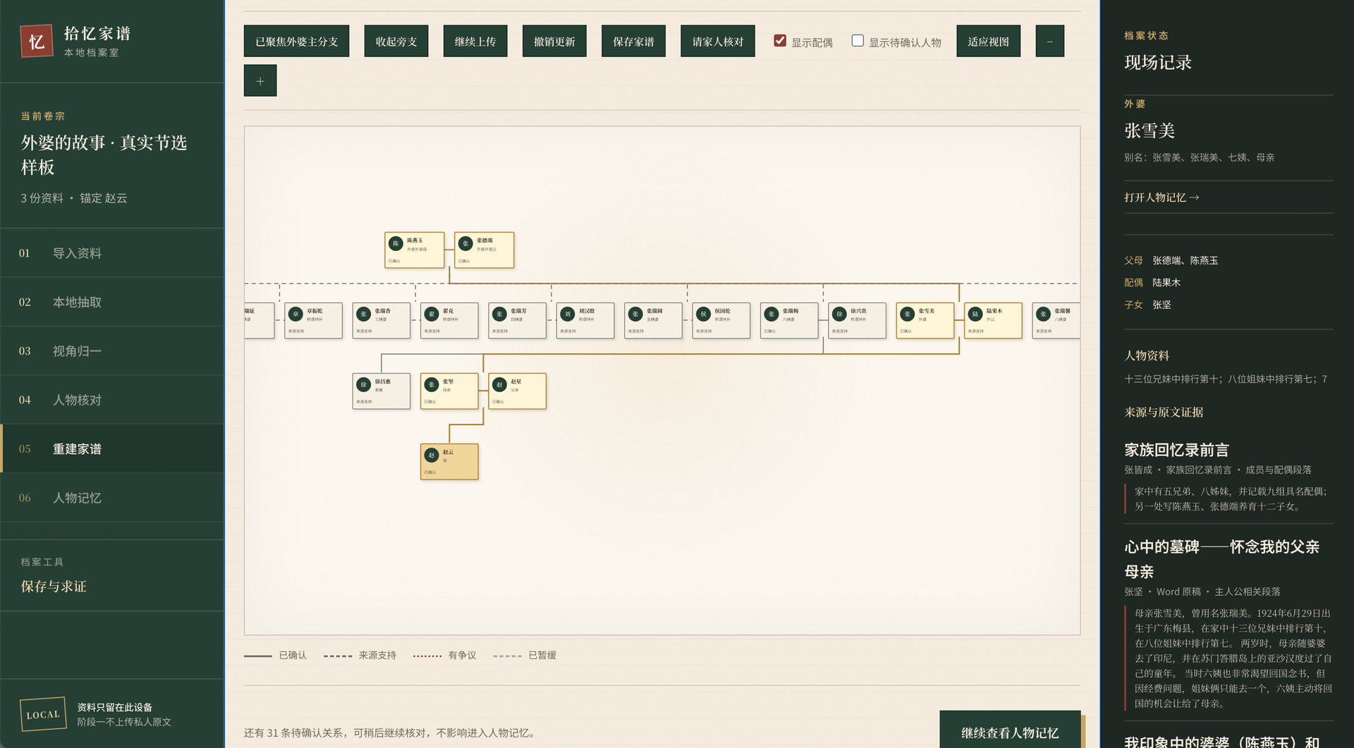The height and width of the screenshot is (748, 1354).
Task: Click the 已暂缓 legend entry
Action: pyautogui.click(x=525, y=655)
